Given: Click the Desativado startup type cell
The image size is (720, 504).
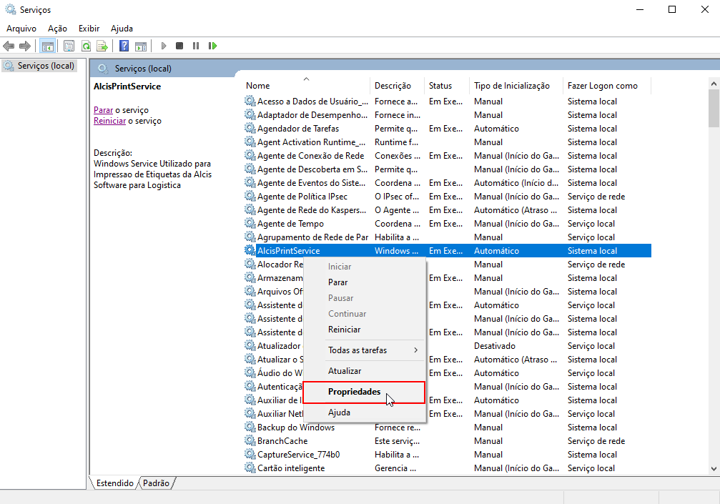Looking at the screenshot, I should pyautogui.click(x=495, y=346).
